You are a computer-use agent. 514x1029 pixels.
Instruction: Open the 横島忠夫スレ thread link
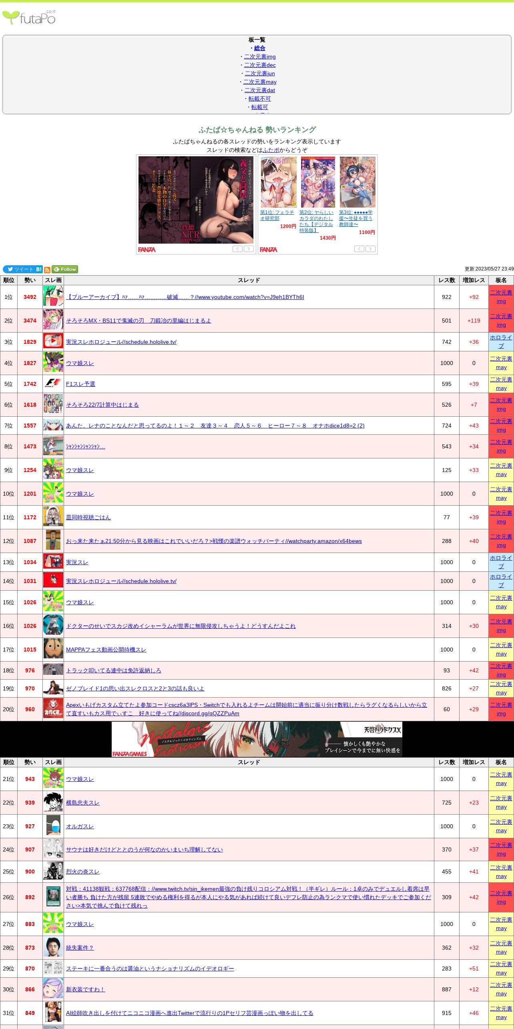(x=82, y=803)
